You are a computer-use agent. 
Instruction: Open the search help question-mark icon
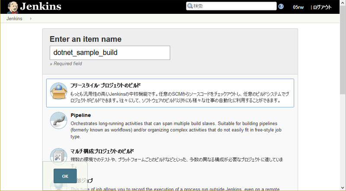[281, 6]
